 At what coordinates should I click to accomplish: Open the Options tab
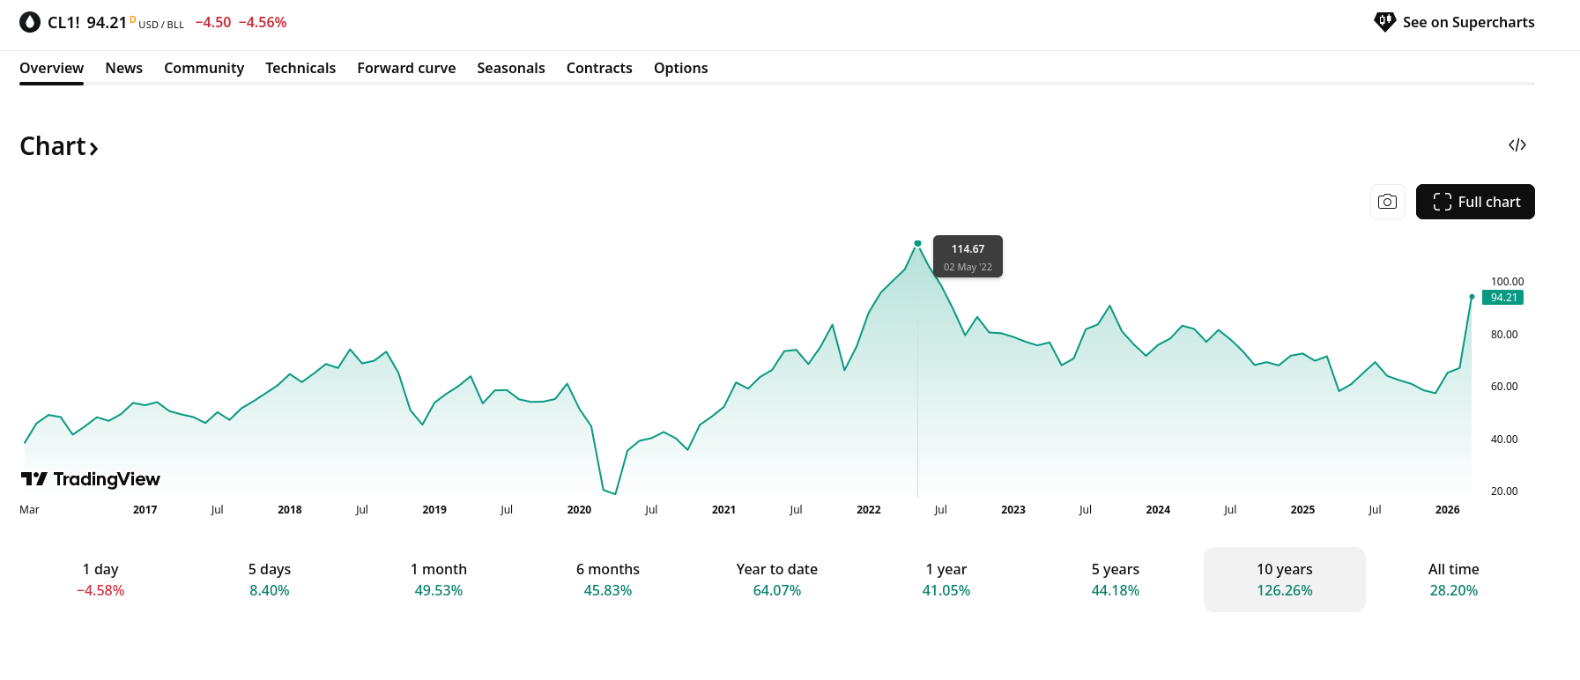pyautogui.click(x=680, y=68)
